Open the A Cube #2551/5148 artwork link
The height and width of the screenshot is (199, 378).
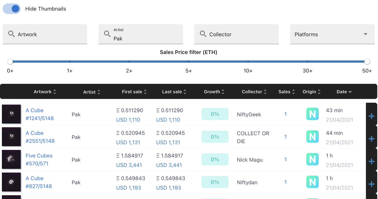(40, 137)
